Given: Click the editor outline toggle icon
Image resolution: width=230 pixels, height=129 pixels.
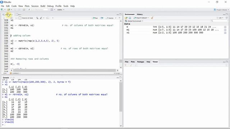Looking at the screenshot, I should [x=120, y=18].
